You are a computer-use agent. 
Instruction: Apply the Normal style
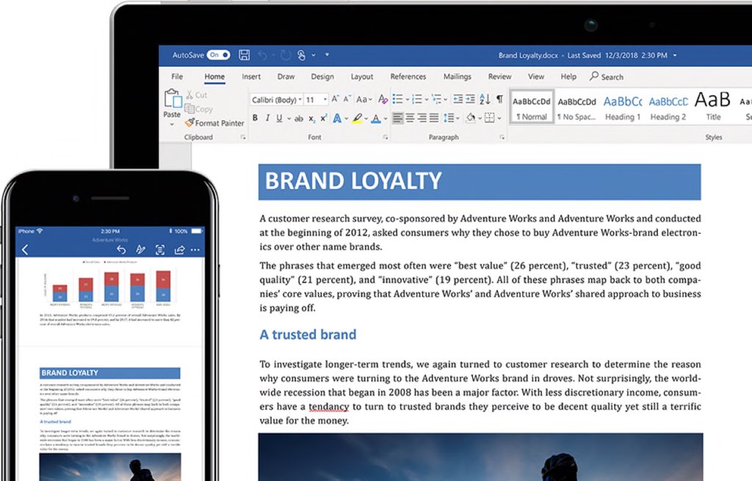coord(532,106)
